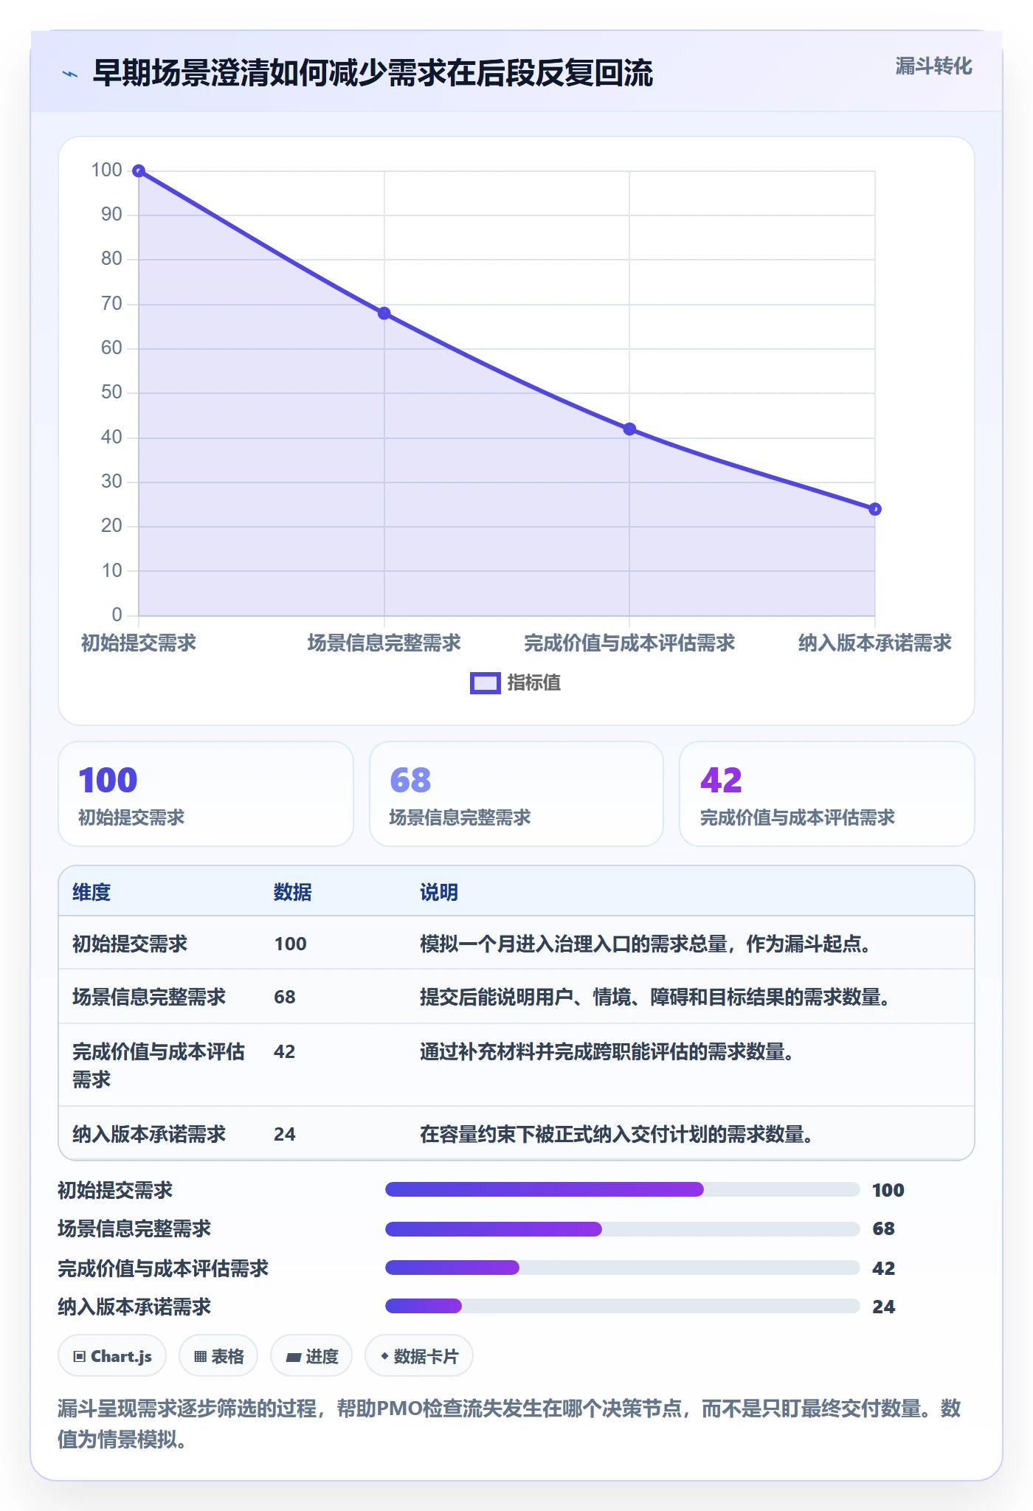Click the y-axis label 50
The width and height of the screenshot is (1033, 1511).
[x=111, y=393]
